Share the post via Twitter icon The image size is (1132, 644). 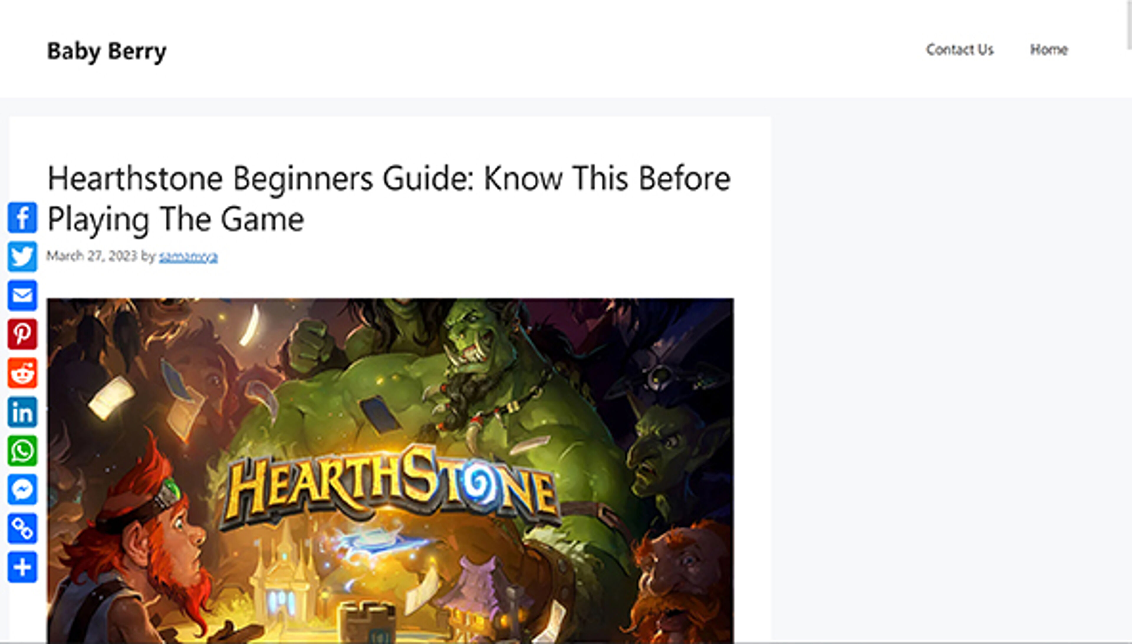click(22, 257)
